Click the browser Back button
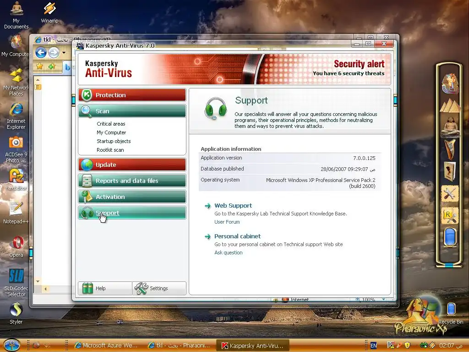The width and height of the screenshot is (469, 352). tap(41, 53)
